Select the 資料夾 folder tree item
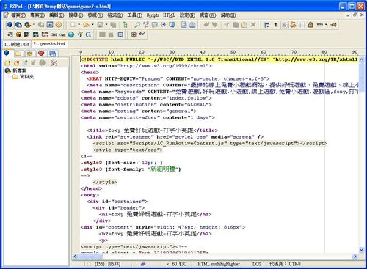Screen dimensions: 367x269 (26, 77)
